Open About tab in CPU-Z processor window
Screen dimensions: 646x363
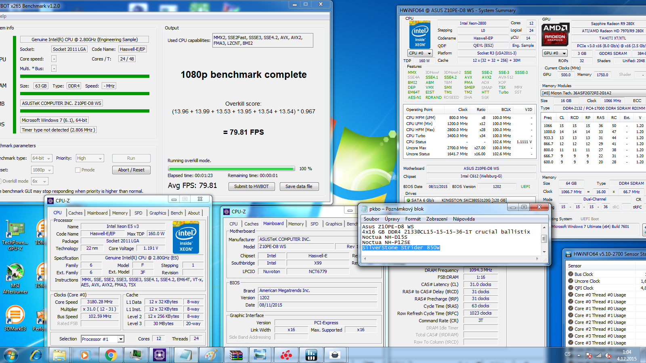pos(194,213)
